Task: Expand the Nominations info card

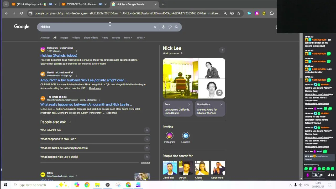Action: click(x=210, y=109)
